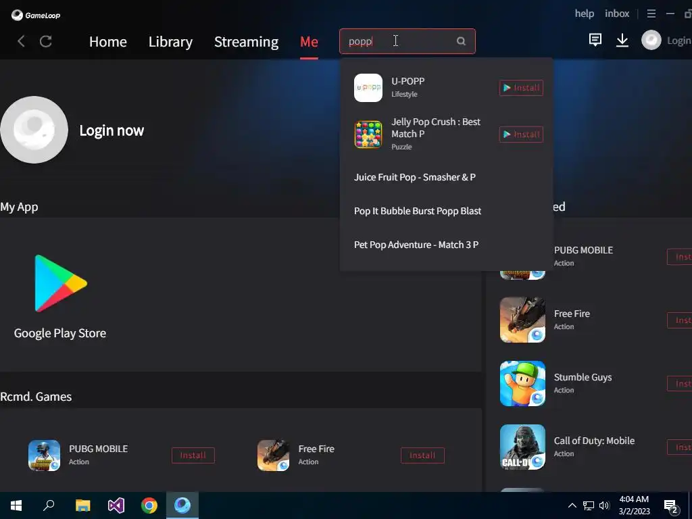Viewport: 692px width, 519px height.
Task: Click the Google Play Store label
Action: coord(60,333)
